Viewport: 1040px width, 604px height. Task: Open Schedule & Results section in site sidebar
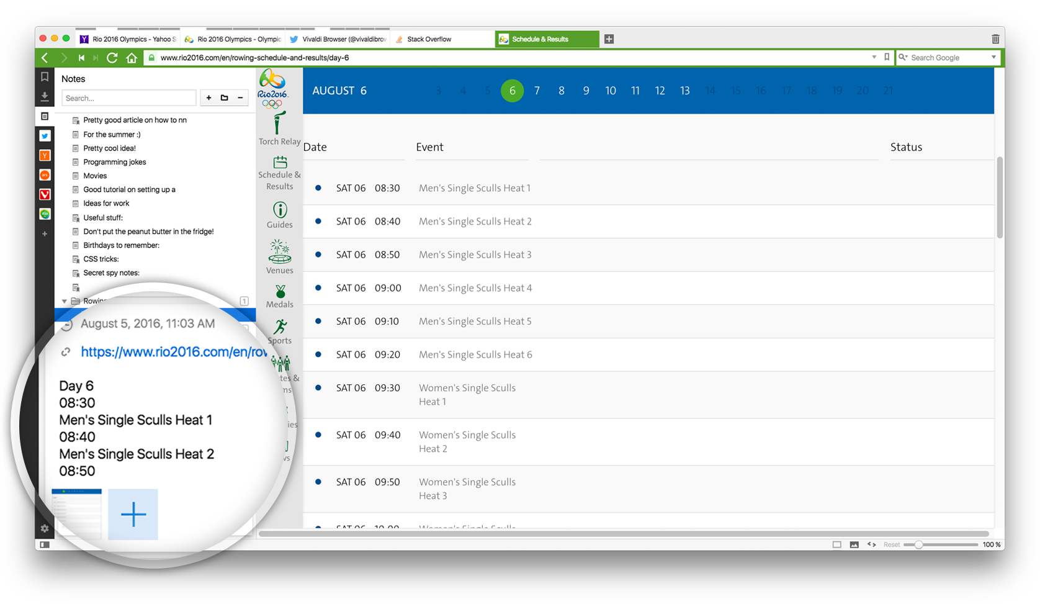279,173
